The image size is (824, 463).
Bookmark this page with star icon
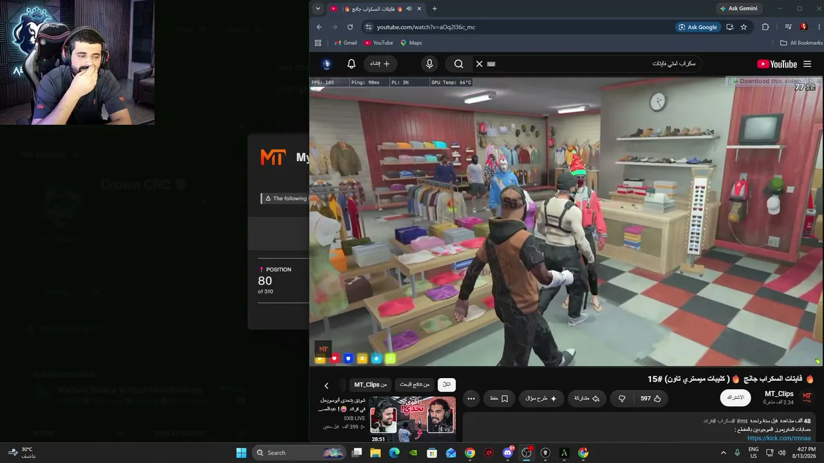click(744, 27)
